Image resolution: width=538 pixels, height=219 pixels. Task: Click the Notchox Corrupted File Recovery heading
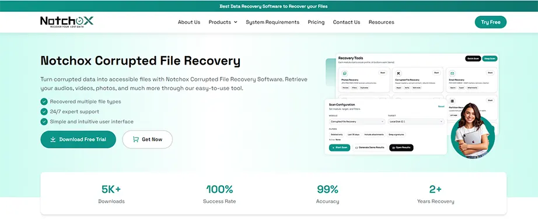click(x=140, y=61)
